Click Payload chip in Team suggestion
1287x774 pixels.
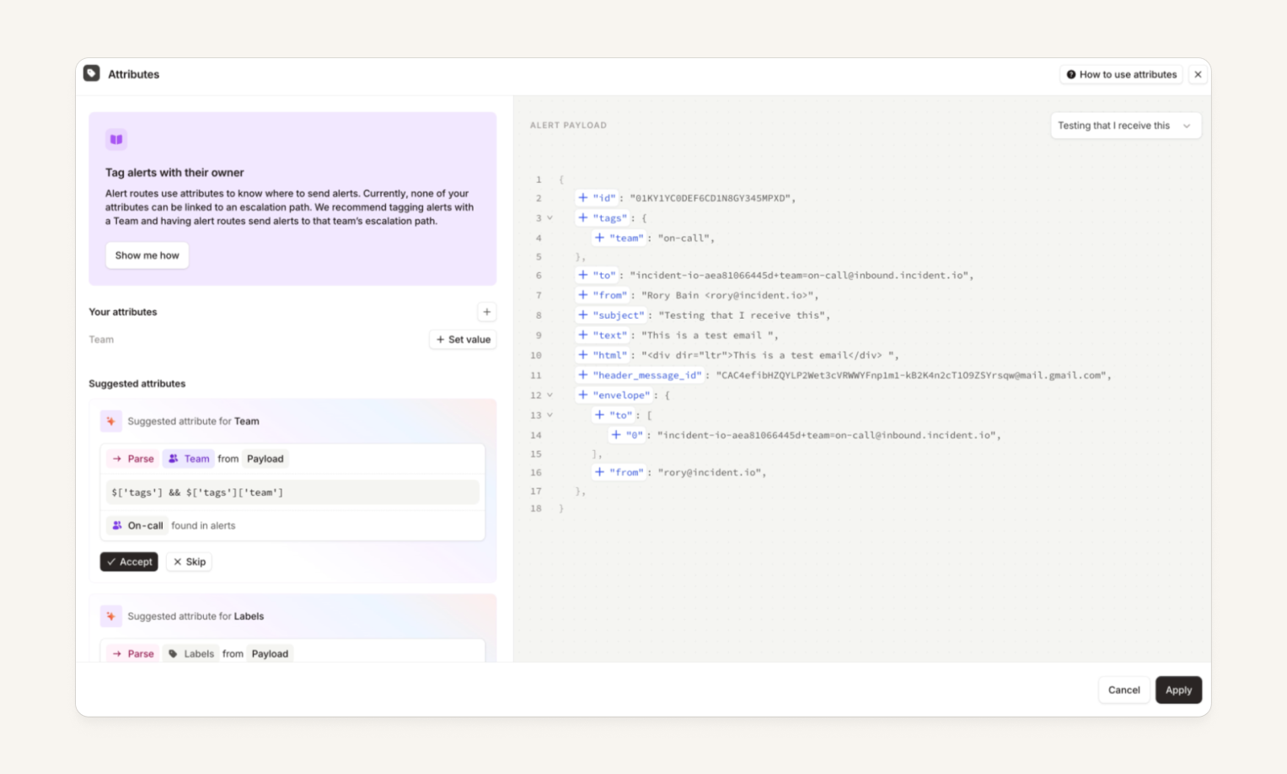click(x=265, y=459)
